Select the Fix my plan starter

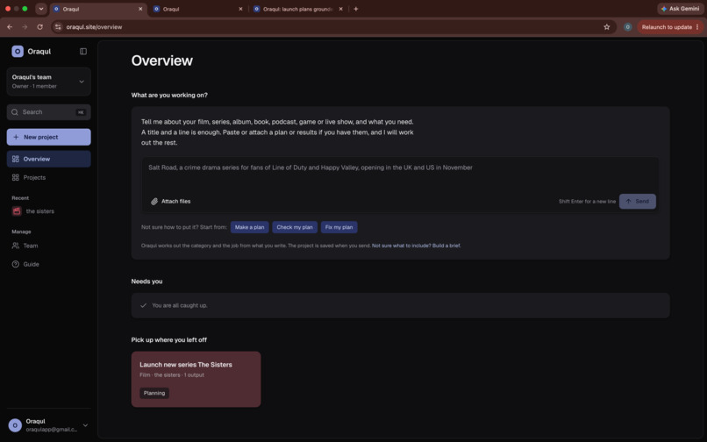pos(339,227)
